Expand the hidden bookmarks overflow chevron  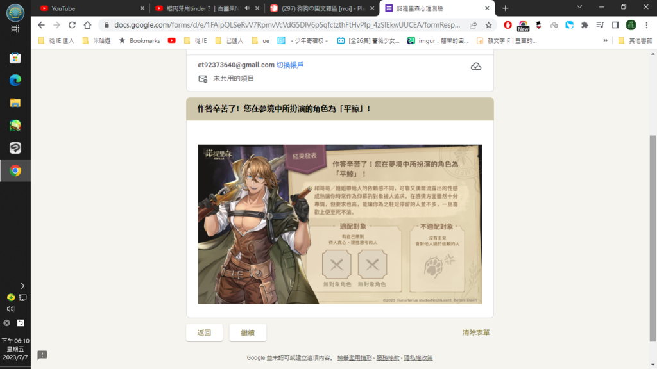(x=605, y=40)
